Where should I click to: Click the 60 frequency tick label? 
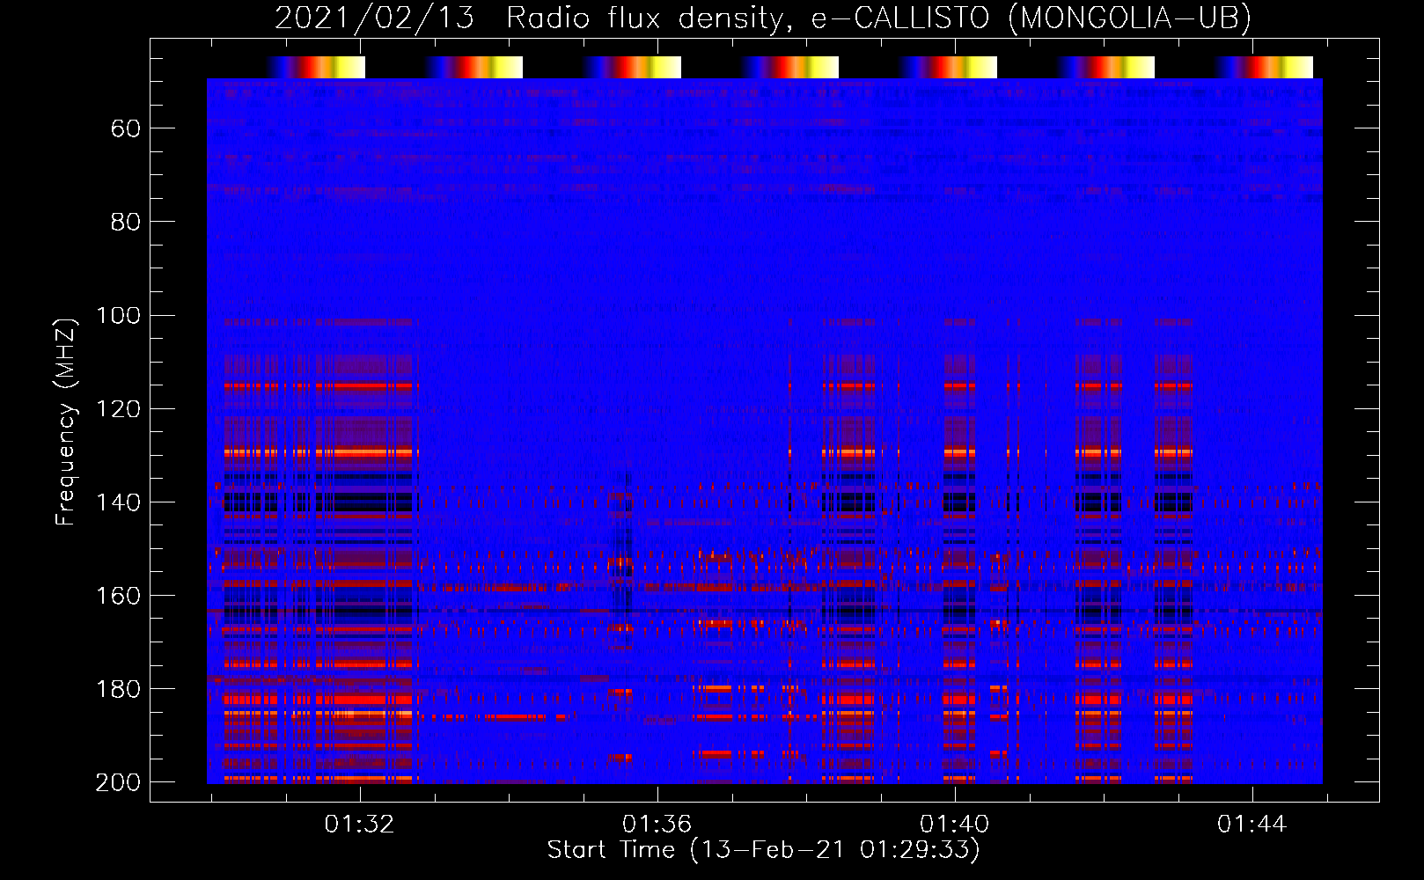[x=126, y=129]
